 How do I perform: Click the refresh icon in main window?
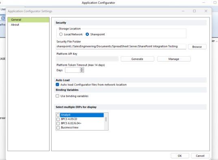3,18
